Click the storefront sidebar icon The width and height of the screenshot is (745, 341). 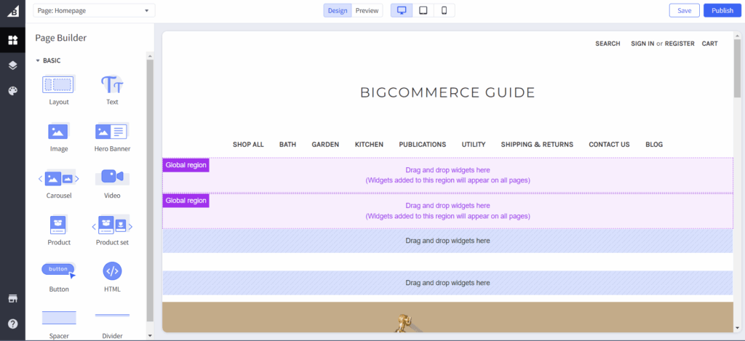[13, 298]
